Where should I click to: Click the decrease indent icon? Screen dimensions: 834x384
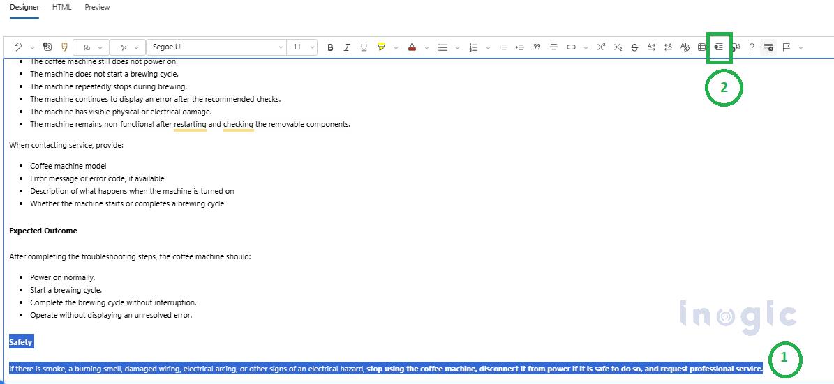pyautogui.click(x=503, y=47)
